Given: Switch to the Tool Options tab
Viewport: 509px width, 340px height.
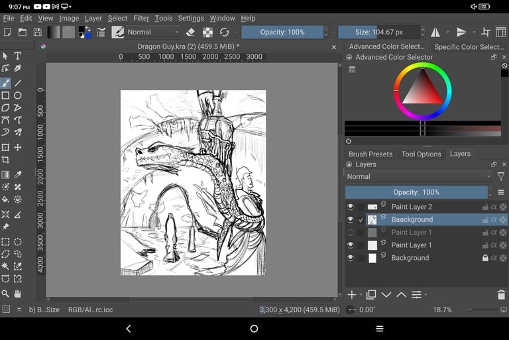Looking at the screenshot, I should [x=421, y=154].
